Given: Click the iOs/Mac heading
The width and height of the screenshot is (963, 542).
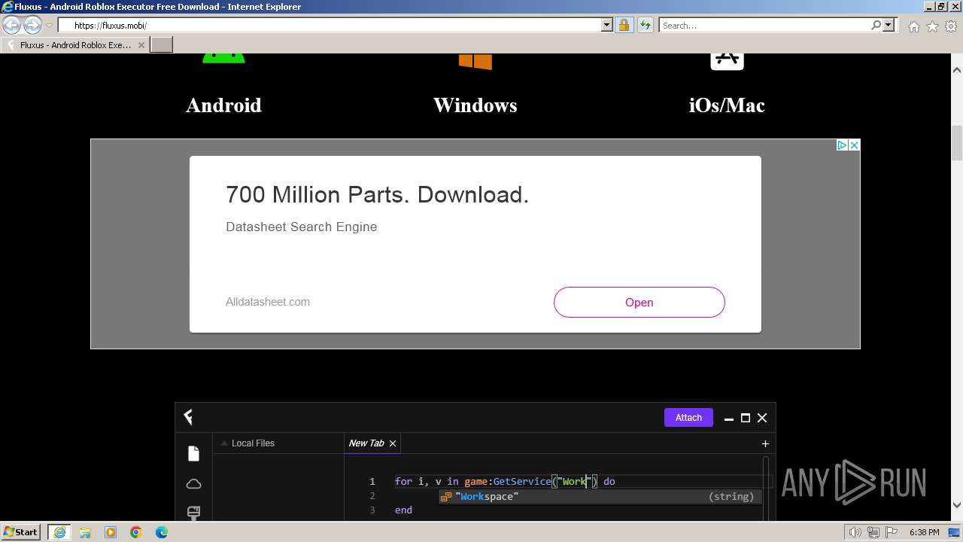Looking at the screenshot, I should pos(727,105).
